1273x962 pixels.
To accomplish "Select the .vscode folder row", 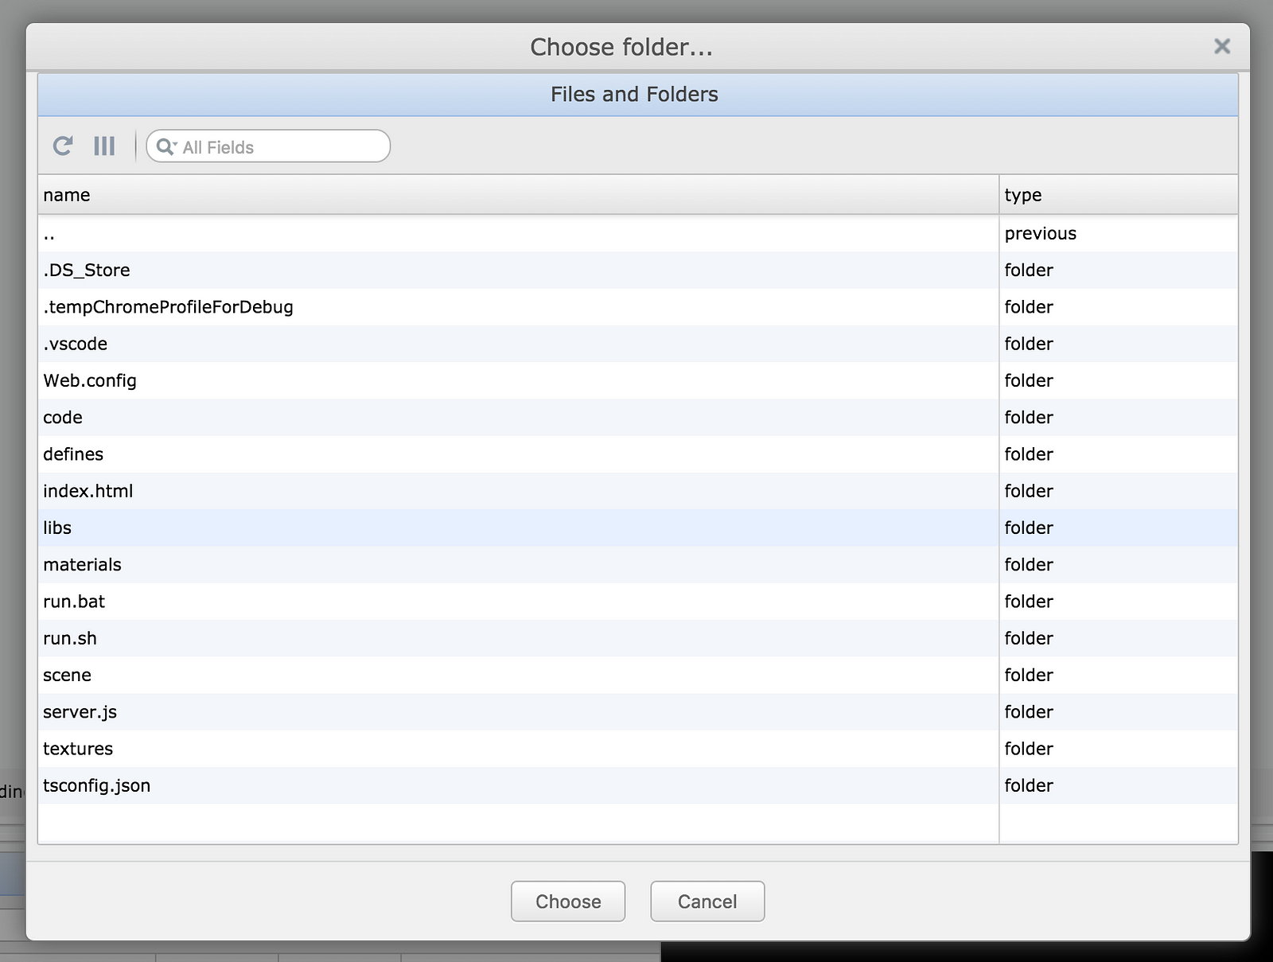I will [x=638, y=344].
